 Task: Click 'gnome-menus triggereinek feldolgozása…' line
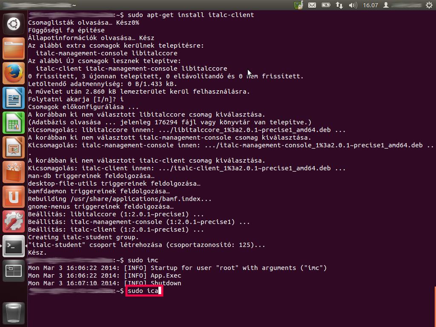pyautogui.click(x=100, y=207)
